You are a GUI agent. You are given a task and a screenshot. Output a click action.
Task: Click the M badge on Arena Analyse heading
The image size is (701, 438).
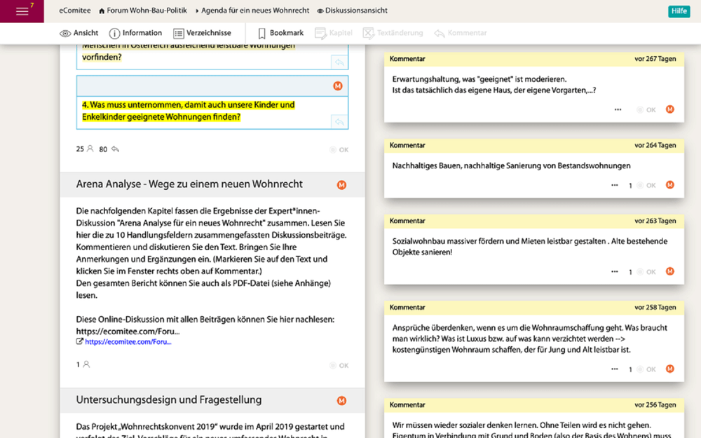(341, 185)
